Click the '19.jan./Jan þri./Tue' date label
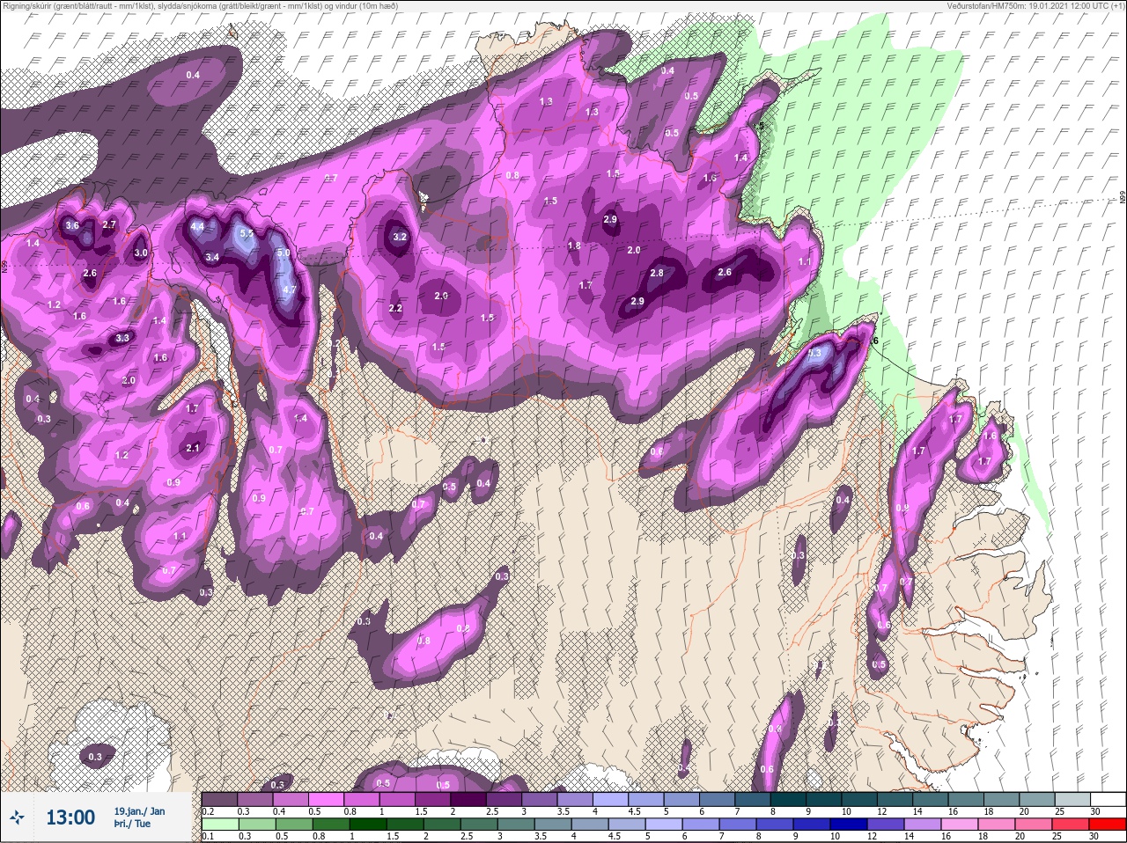The height and width of the screenshot is (843, 1127). 139,817
